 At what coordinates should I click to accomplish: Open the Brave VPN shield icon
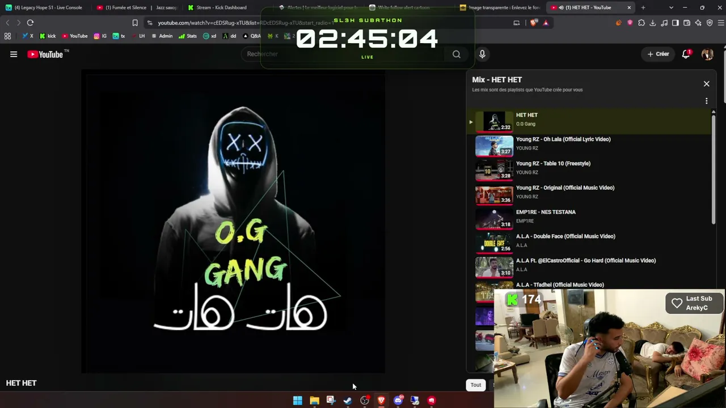[710, 23]
